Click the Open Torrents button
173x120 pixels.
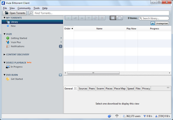point(15,13)
